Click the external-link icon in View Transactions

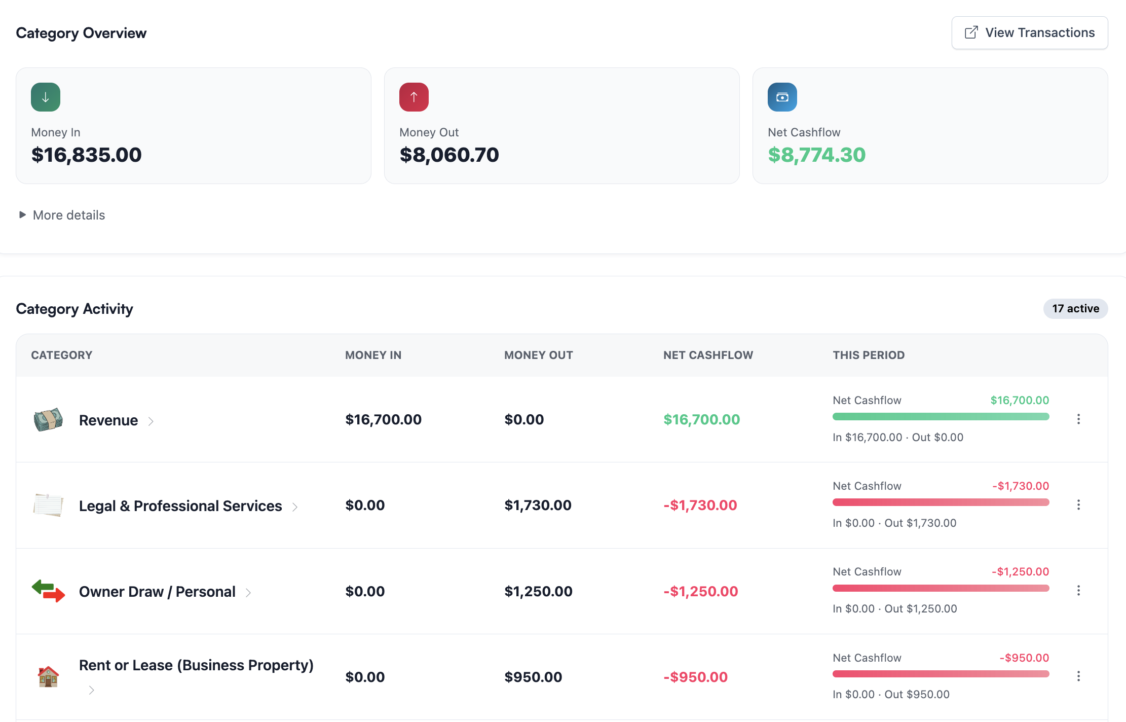point(971,33)
